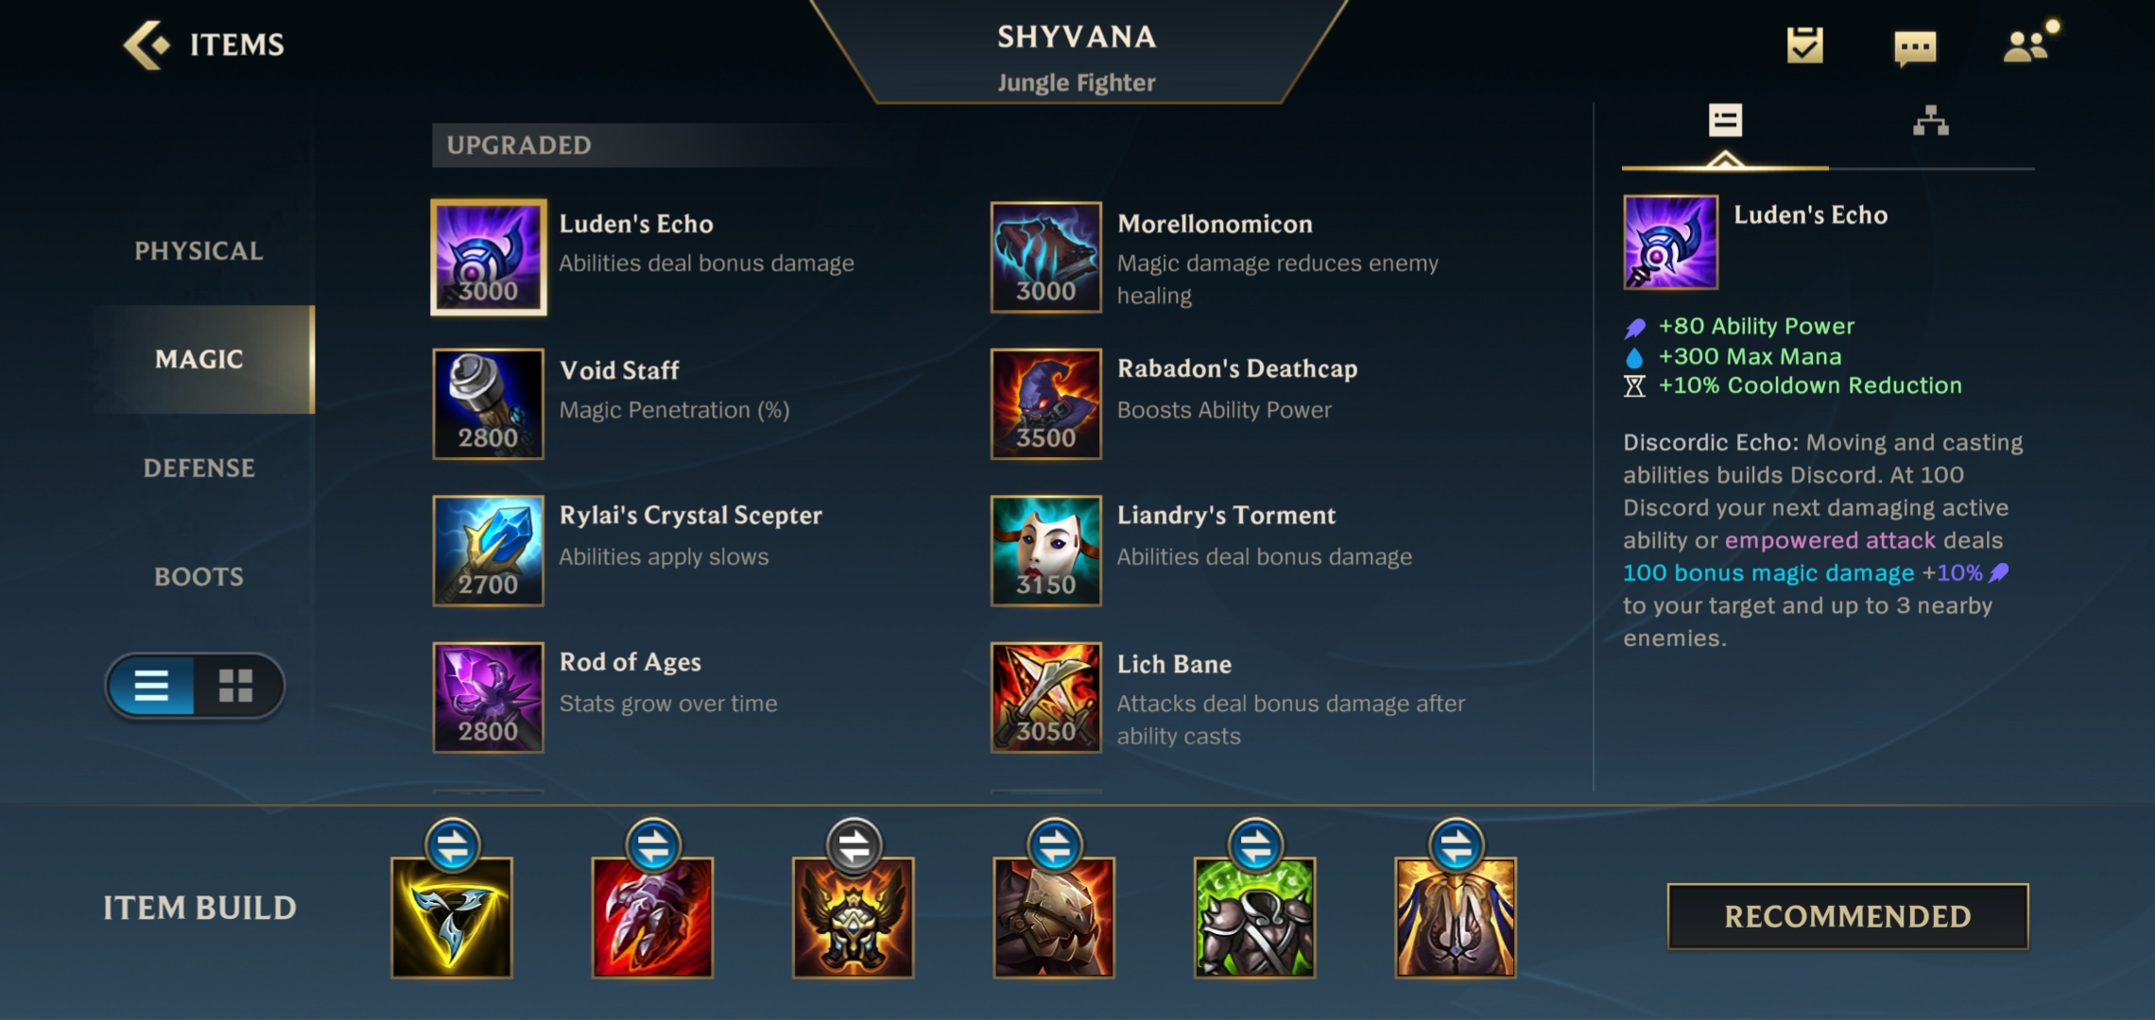Screen dimensions: 2155x1020
Task: Open the clipboard checklist icon
Action: pyautogui.click(x=1804, y=44)
